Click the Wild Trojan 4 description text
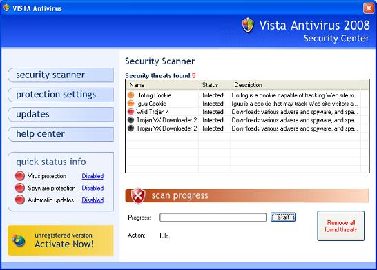The height and width of the screenshot is (270, 377). point(295,112)
